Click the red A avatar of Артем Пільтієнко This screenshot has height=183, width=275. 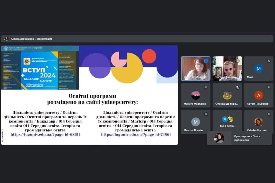258,95
